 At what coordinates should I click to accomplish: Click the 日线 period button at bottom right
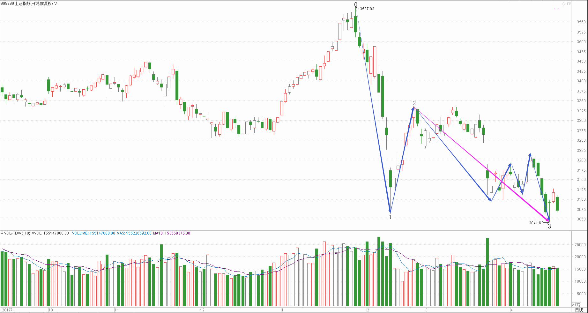[x=579, y=310]
